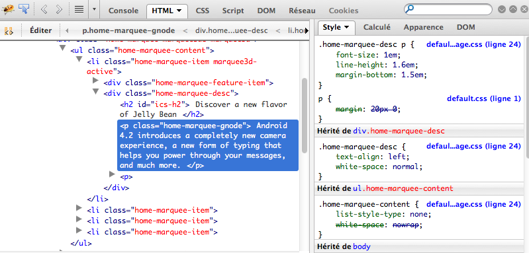
Task: Focus the search field
Action: coord(448,9)
